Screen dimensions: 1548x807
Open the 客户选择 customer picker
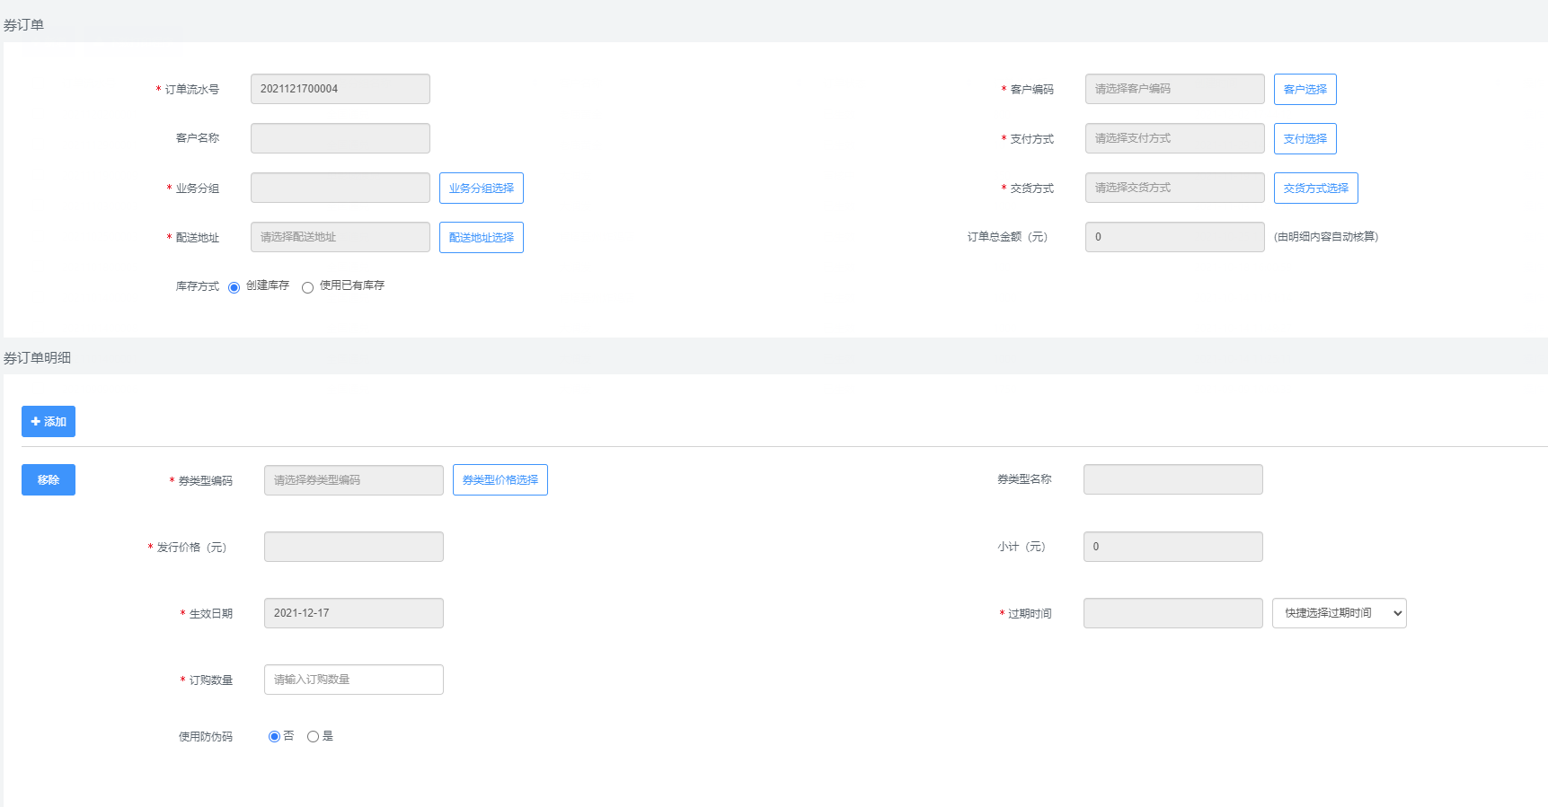1305,89
